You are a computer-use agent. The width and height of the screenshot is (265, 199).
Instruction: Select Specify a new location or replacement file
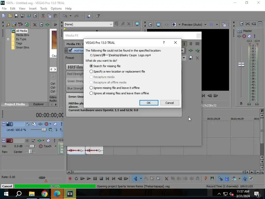pos(91,72)
